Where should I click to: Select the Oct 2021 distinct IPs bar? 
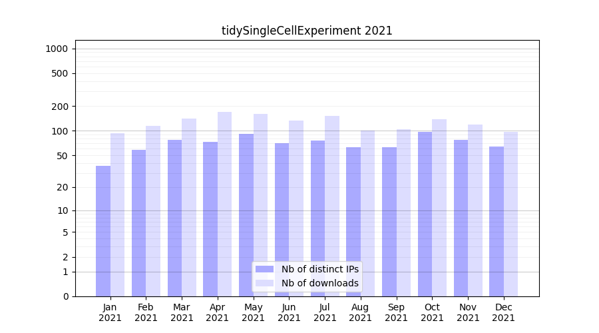(425, 214)
